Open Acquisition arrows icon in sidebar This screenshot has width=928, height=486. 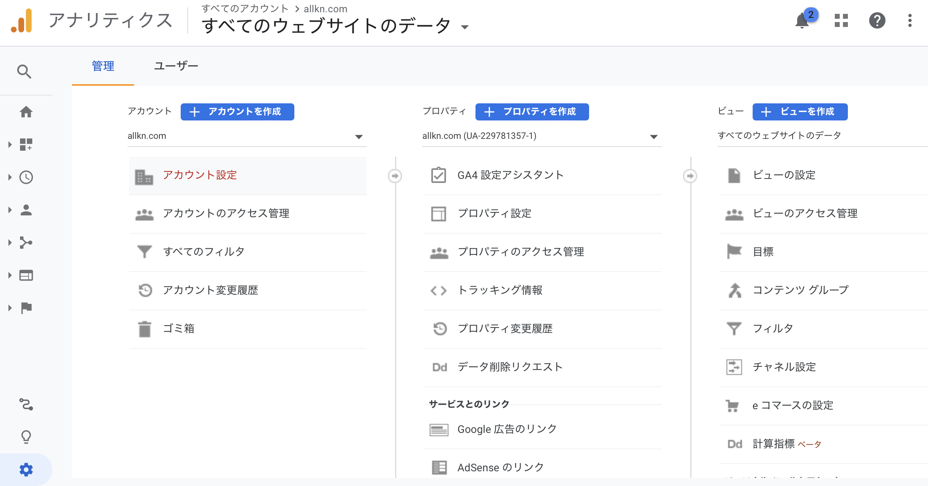click(26, 243)
